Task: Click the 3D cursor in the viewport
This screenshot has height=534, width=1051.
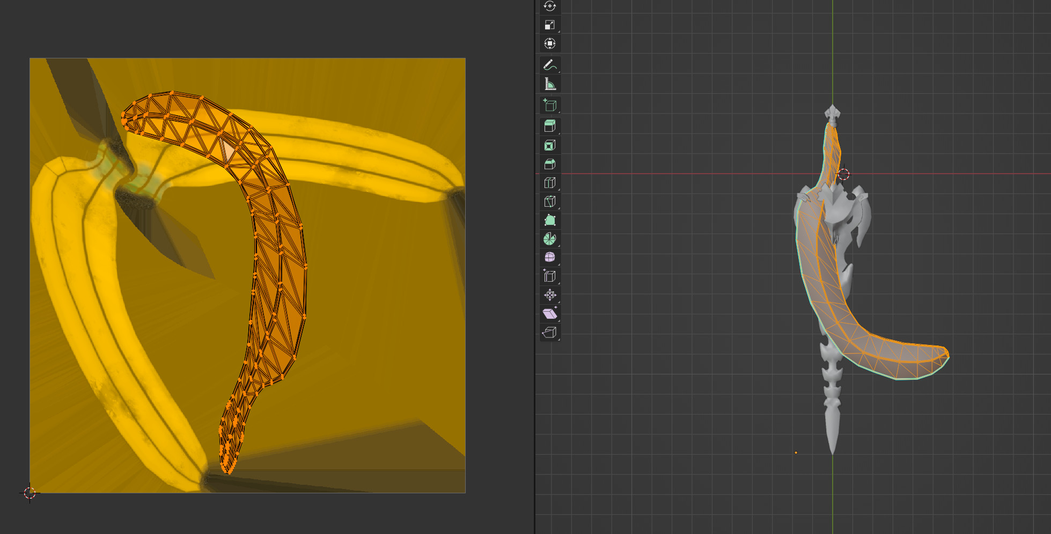Action: point(843,174)
